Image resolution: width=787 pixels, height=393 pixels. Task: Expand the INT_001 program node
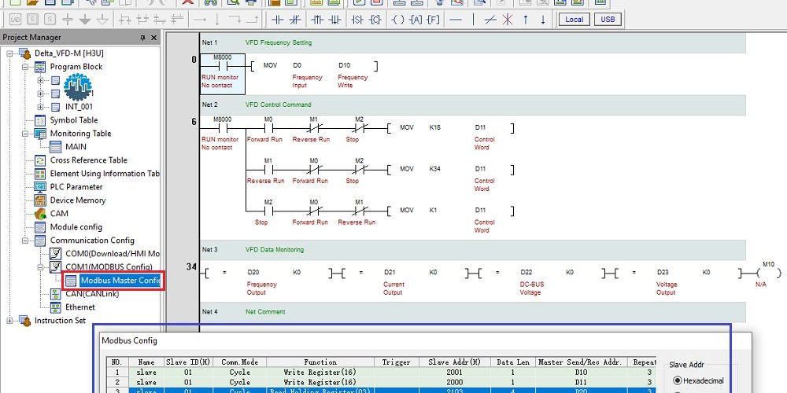[41, 107]
